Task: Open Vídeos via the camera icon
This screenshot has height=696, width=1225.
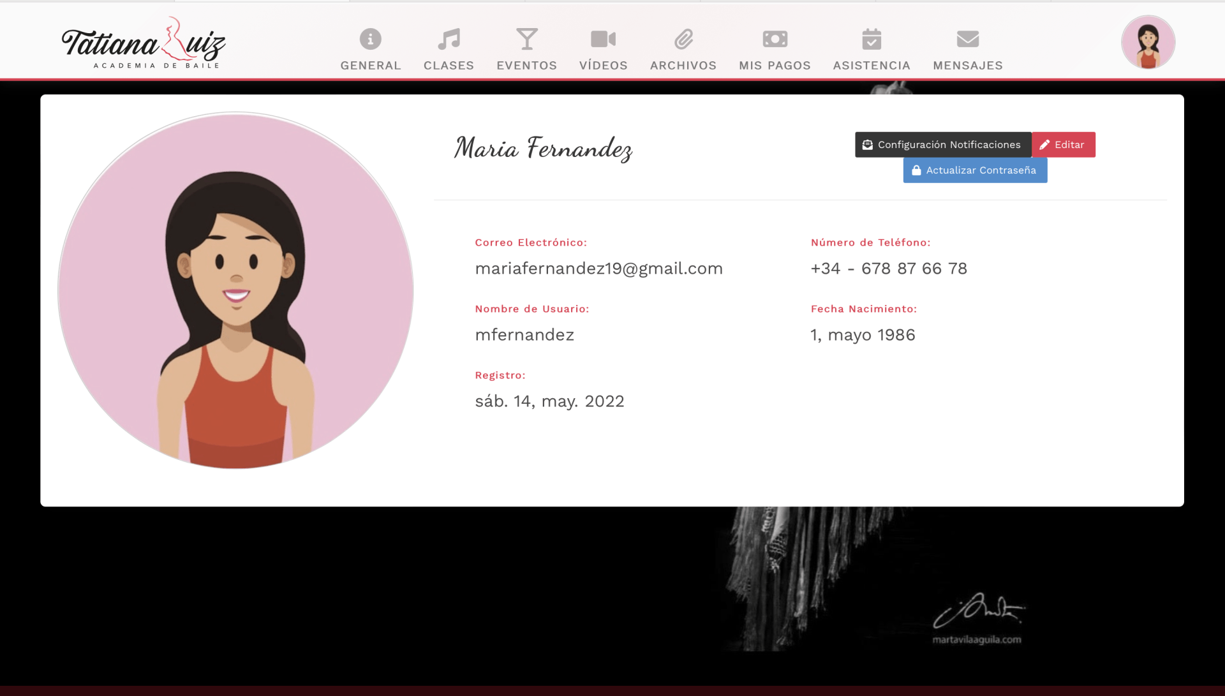Action: [603, 39]
